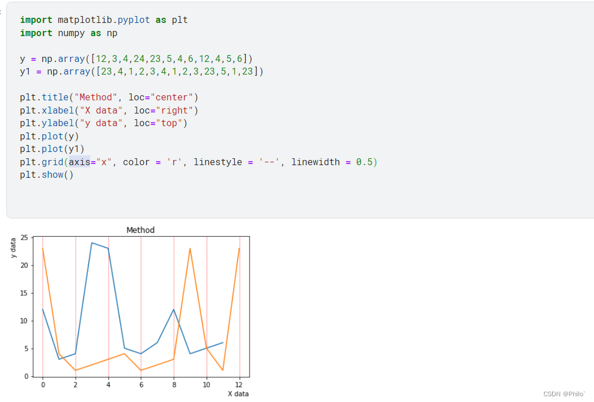Image resolution: width=594 pixels, height=402 pixels.
Task: Click the plt.plot(y) code line
Action: (x=49, y=136)
